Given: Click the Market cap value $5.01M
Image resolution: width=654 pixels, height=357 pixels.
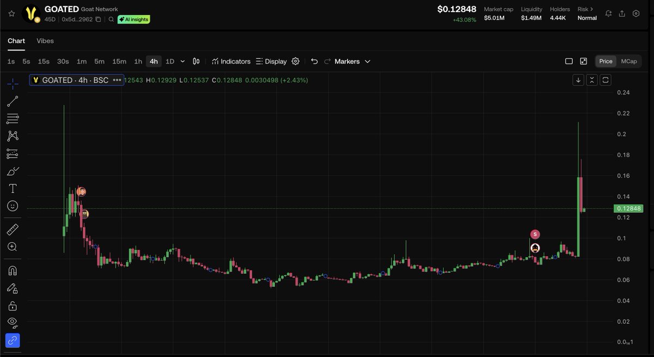Looking at the screenshot, I should coord(494,18).
